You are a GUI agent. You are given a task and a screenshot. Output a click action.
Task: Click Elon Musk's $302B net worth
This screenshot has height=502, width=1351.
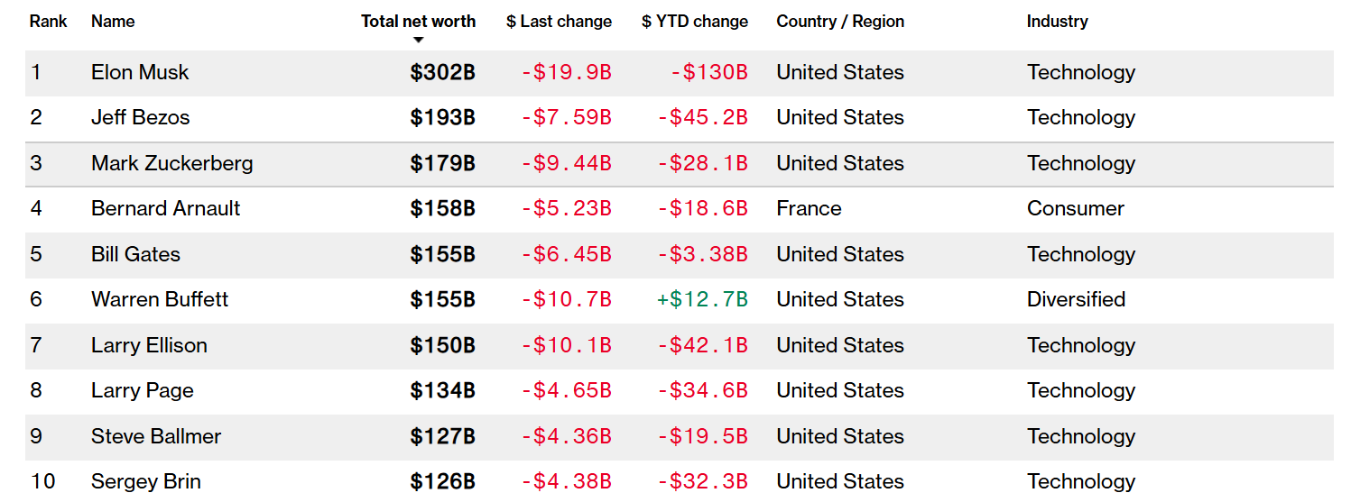[442, 73]
